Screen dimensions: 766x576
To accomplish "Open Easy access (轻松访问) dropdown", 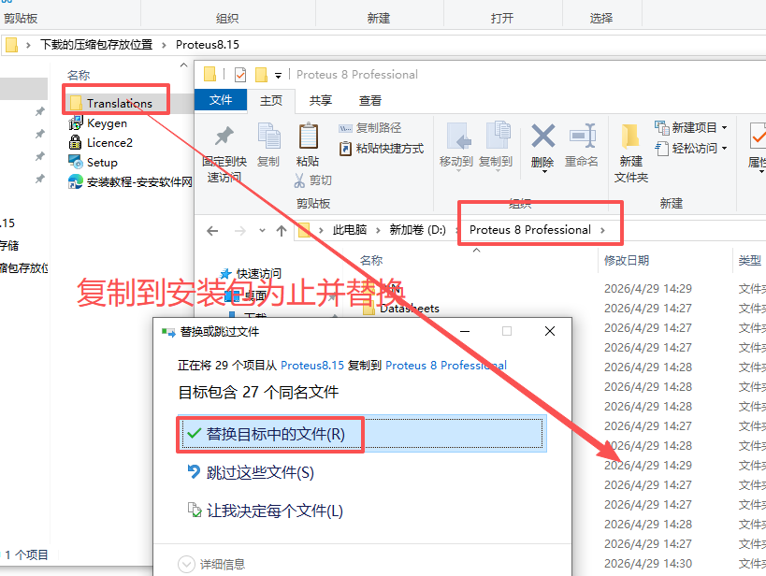I will click(691, 149).
